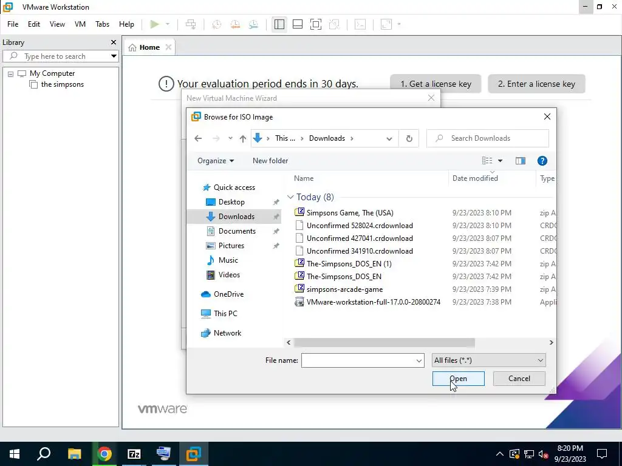Close the Library panel
Viewport: 622px width, 466px height.
pyautogui.click(x=114, y=42)
